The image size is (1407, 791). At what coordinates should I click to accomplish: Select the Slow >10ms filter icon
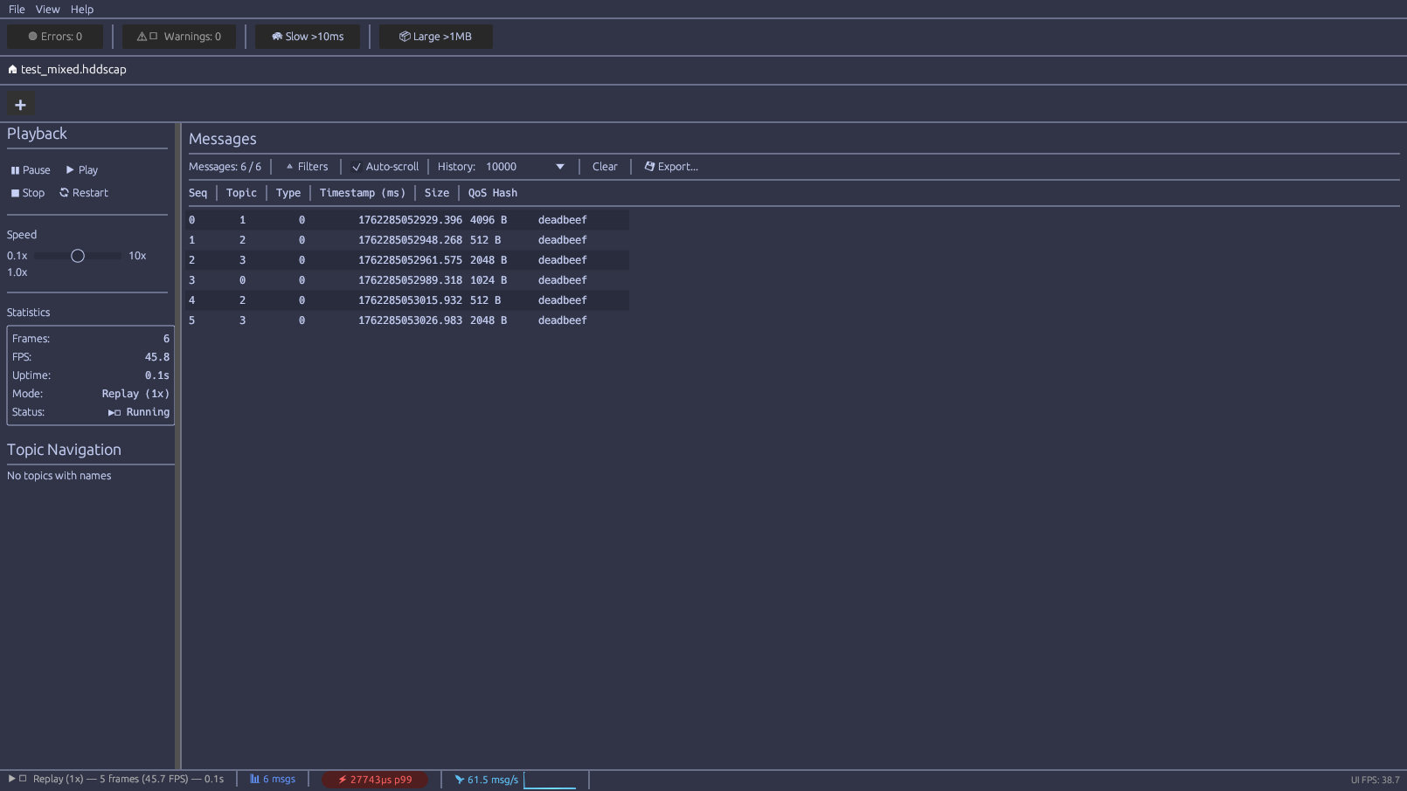click(278, 37)
